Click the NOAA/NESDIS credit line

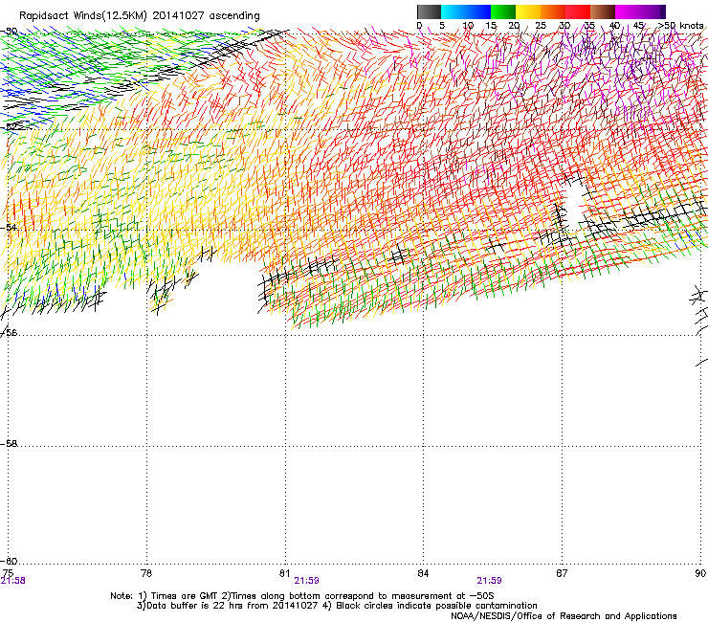pyautogui.click(x=564, y=615)
